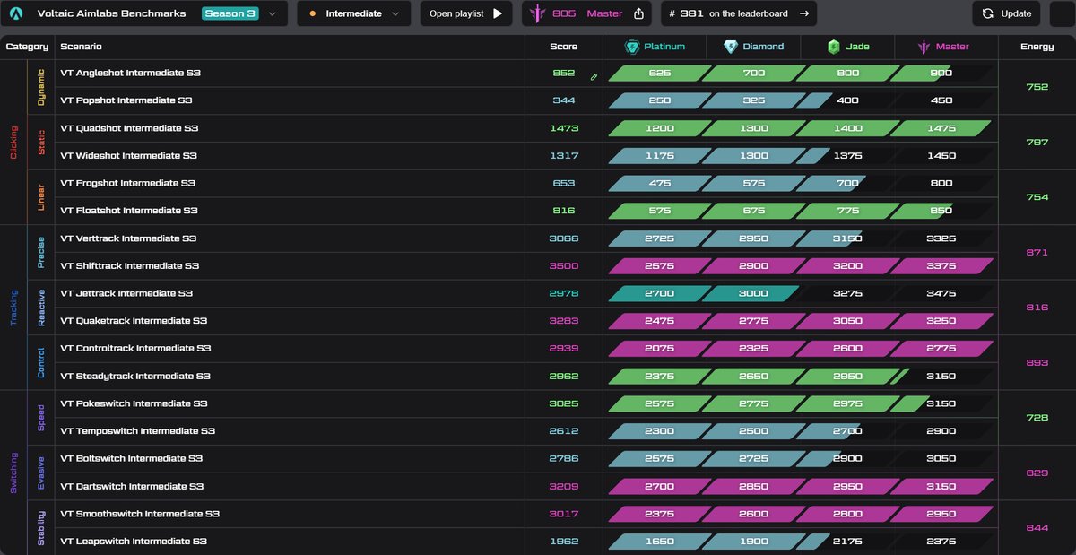Click the Tracking category label

point(13,307)
